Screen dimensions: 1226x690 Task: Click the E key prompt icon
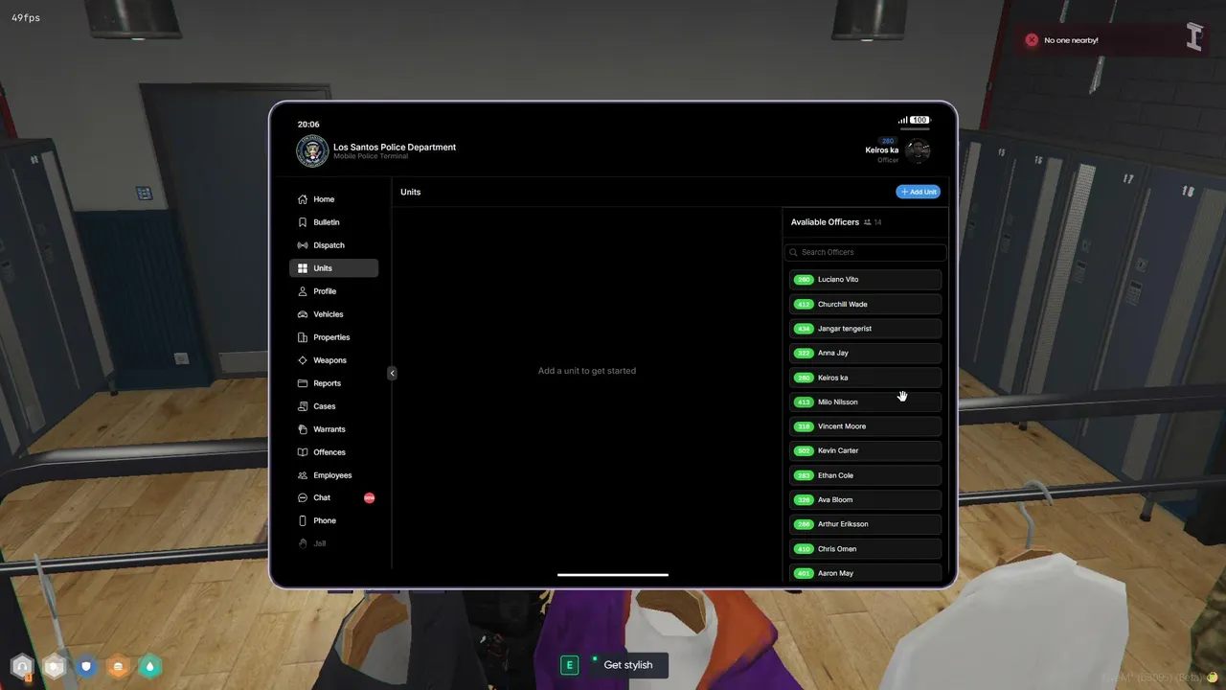[x=569, y=665]
